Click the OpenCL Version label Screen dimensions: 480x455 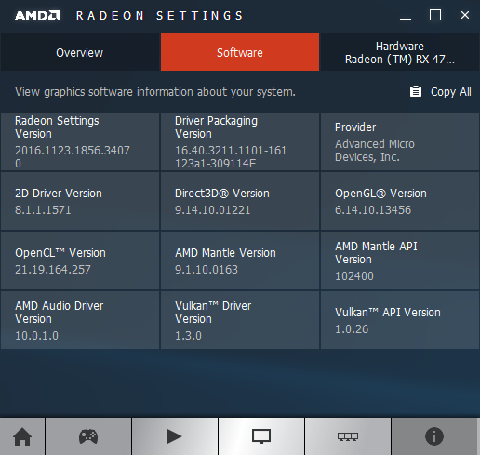(x=60, y=253)
